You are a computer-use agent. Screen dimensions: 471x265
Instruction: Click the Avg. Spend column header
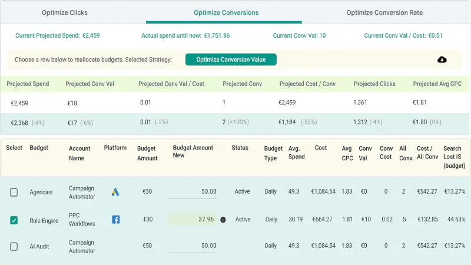coord(297,153)
